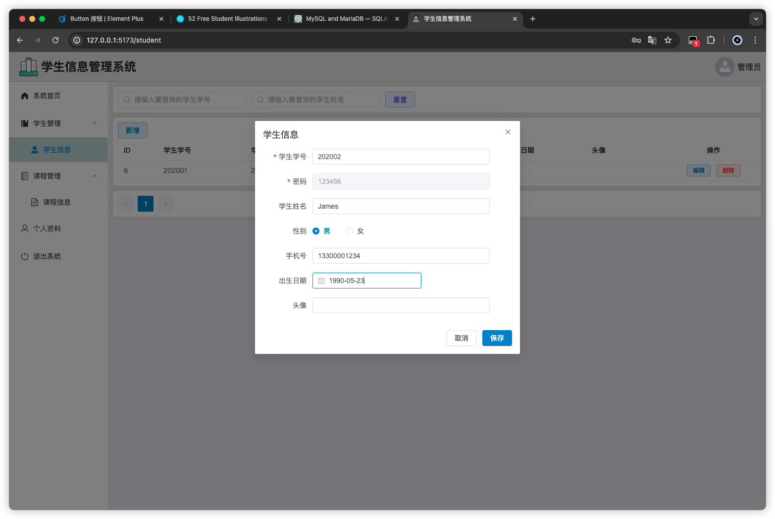Click 取消 to cancel the dialog
Screen dimensions: 775x519
pos(462,338)
